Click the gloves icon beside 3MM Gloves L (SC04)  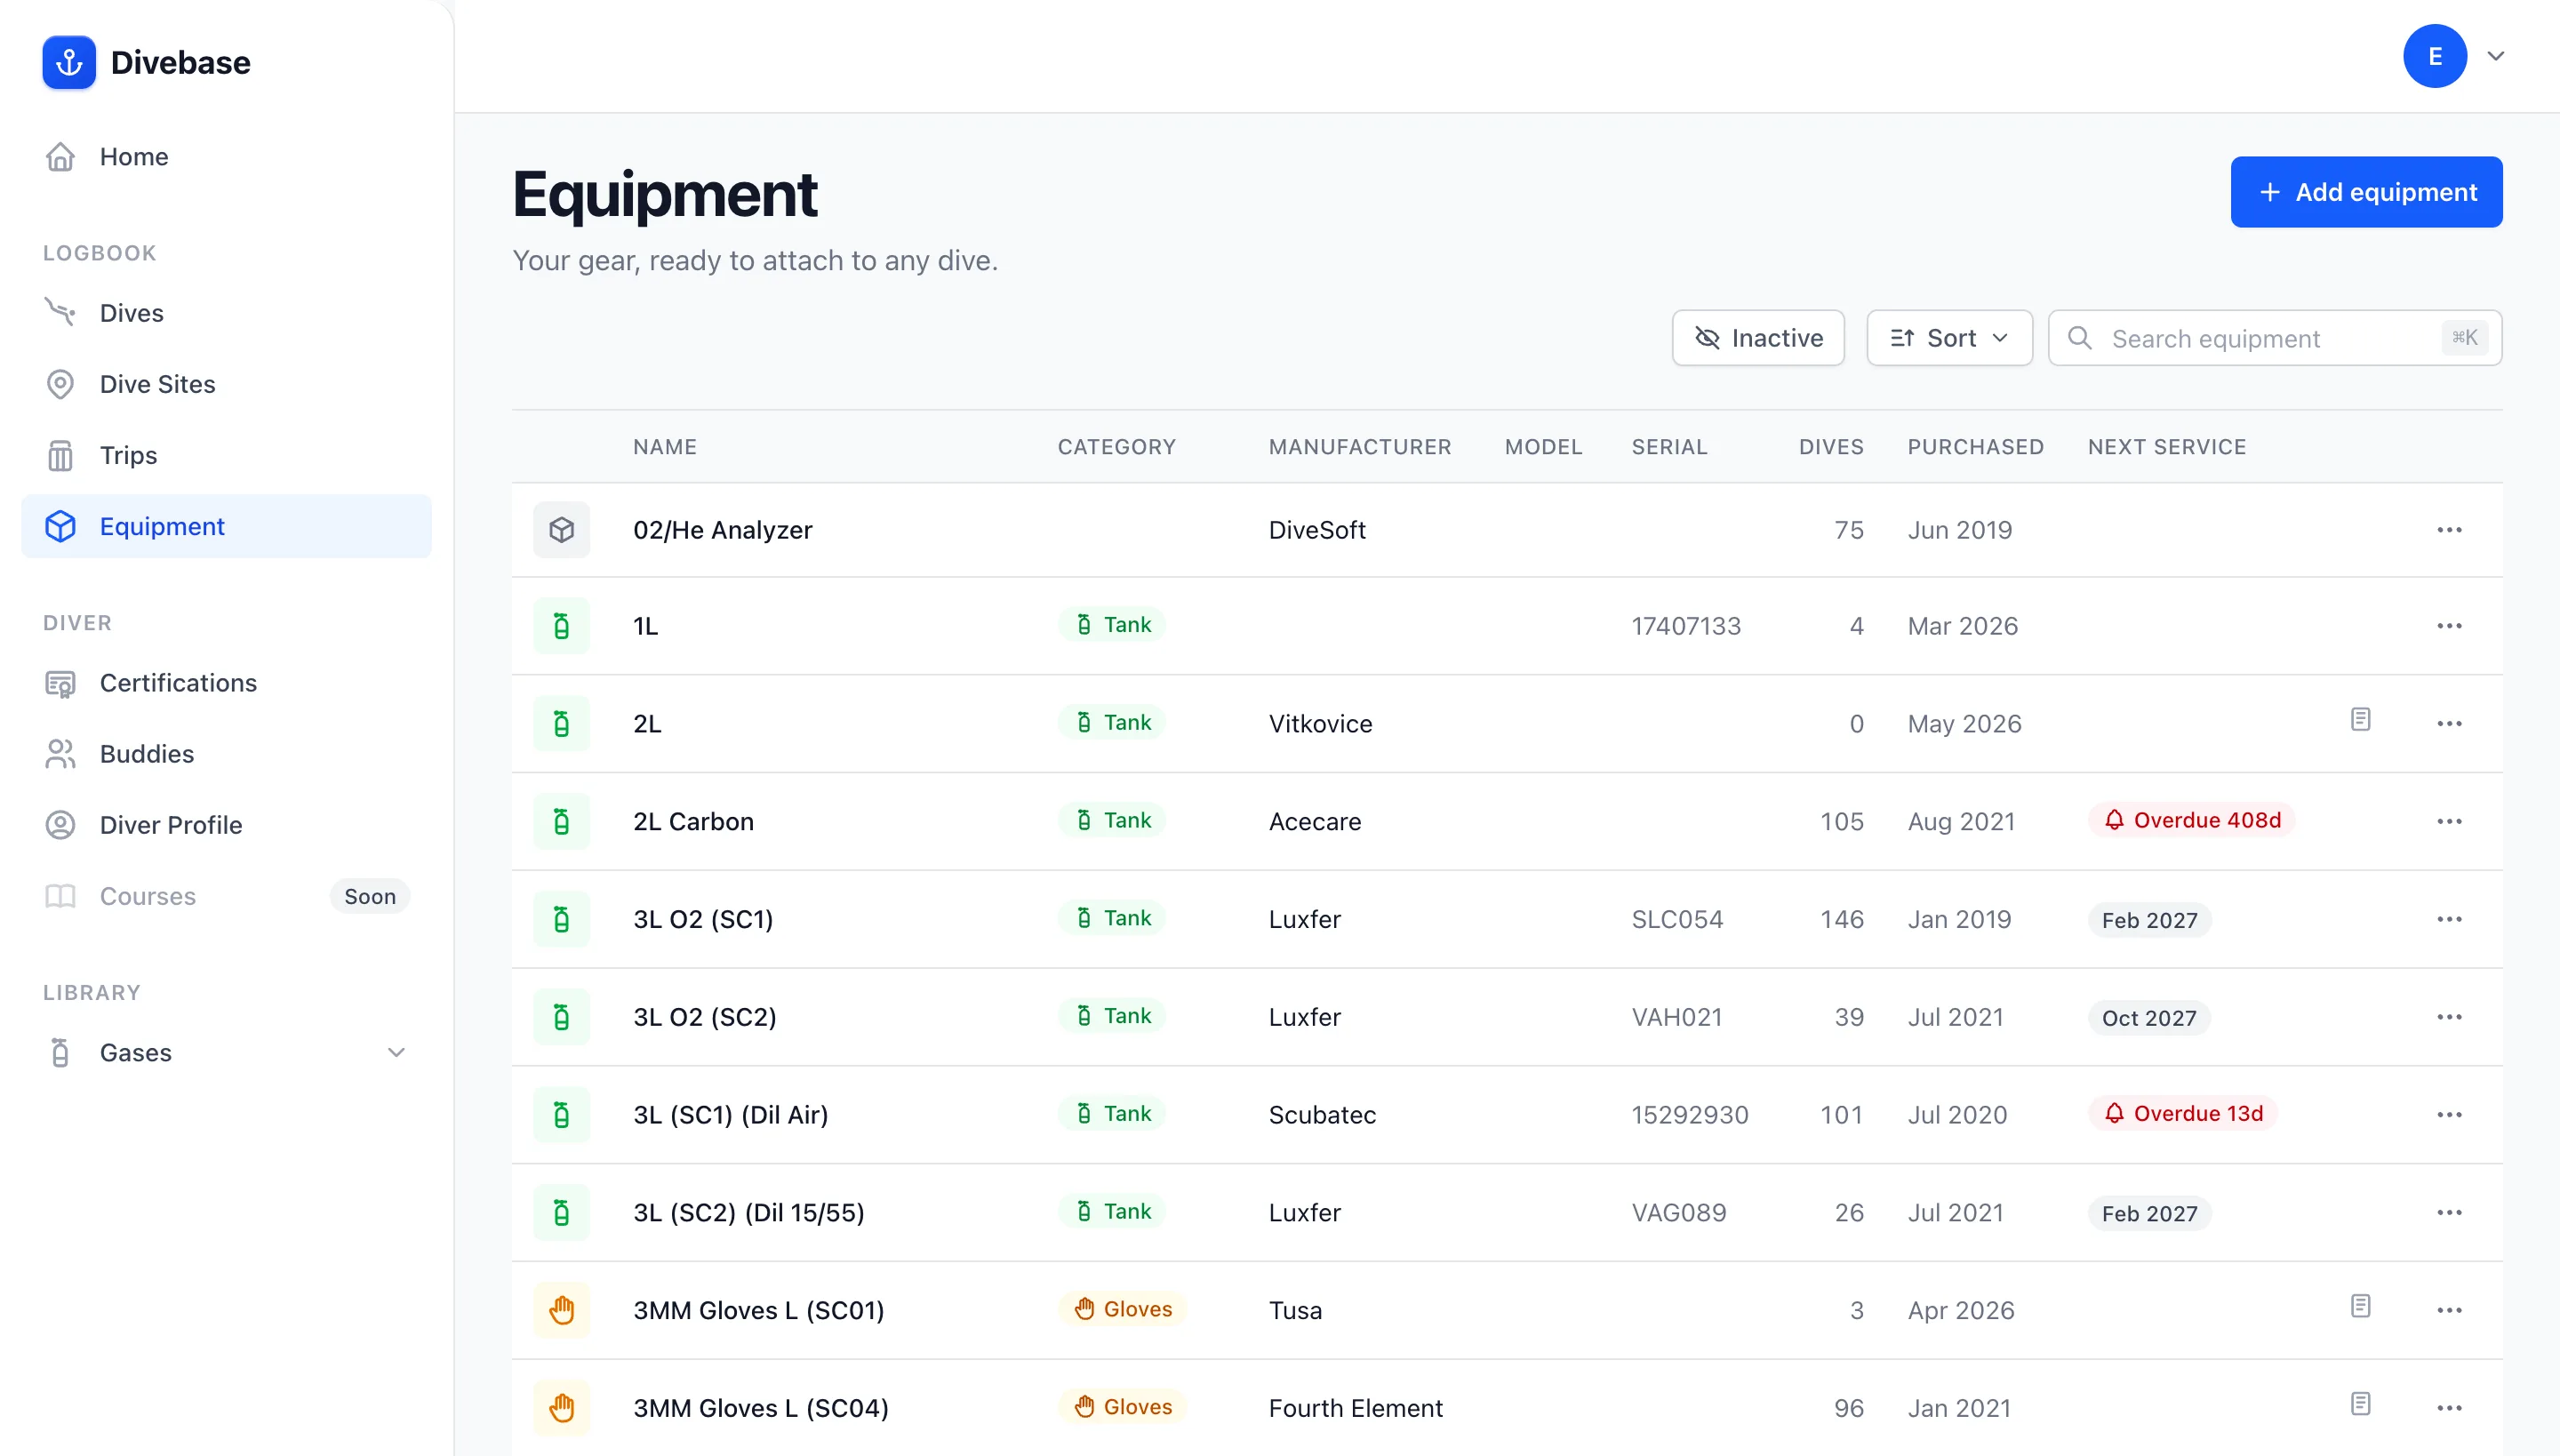click(561, 1408)
